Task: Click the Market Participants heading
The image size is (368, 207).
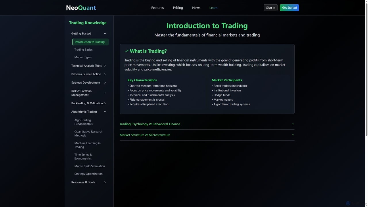Action: [227, 80]
